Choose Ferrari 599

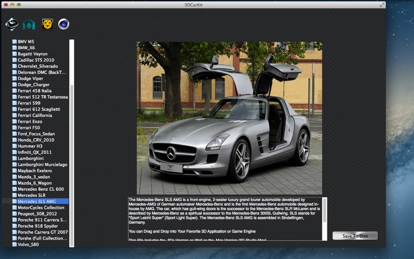[29, 103]
